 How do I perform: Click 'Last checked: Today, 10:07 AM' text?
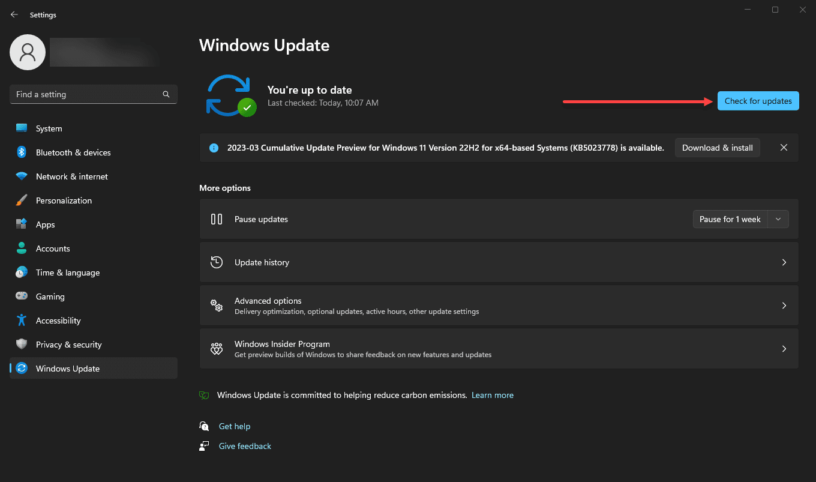tap(323, 103)
